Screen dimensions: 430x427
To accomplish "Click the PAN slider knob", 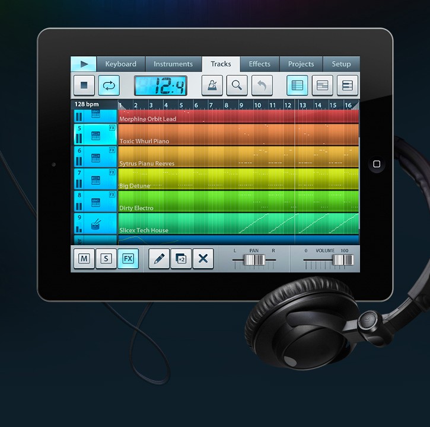I will [x=254, y=260].
